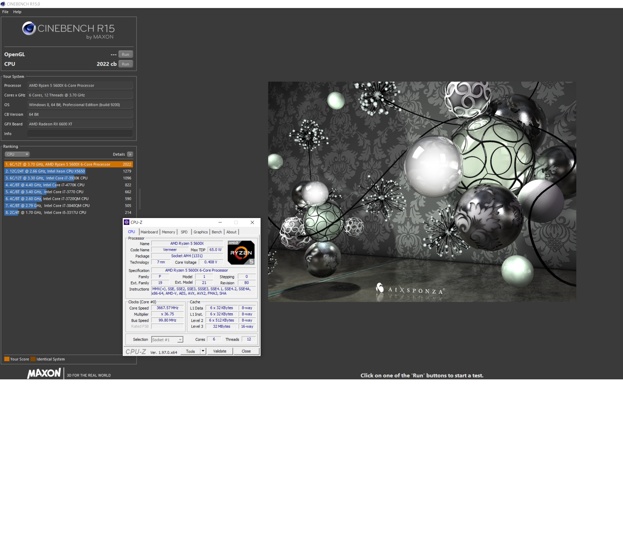Image resolution: width=623 pixels, height=555 pixels.
Task: Select ranking row for Intel Core i7-4770K
Action: pos(69,185)
